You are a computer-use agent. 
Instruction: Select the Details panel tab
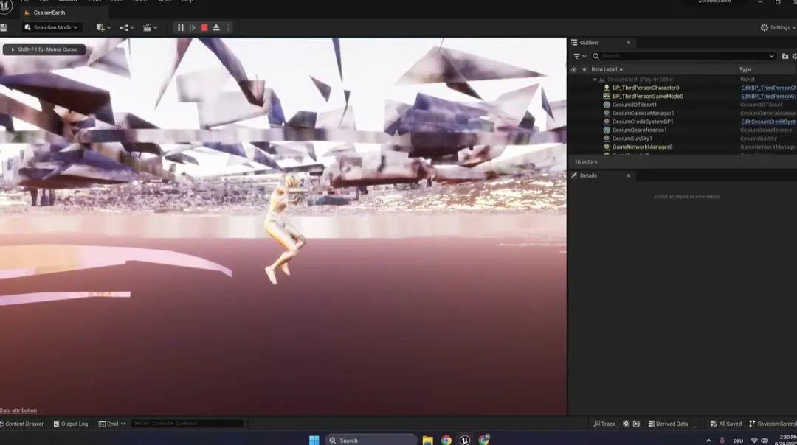click(x=588, y=175)
